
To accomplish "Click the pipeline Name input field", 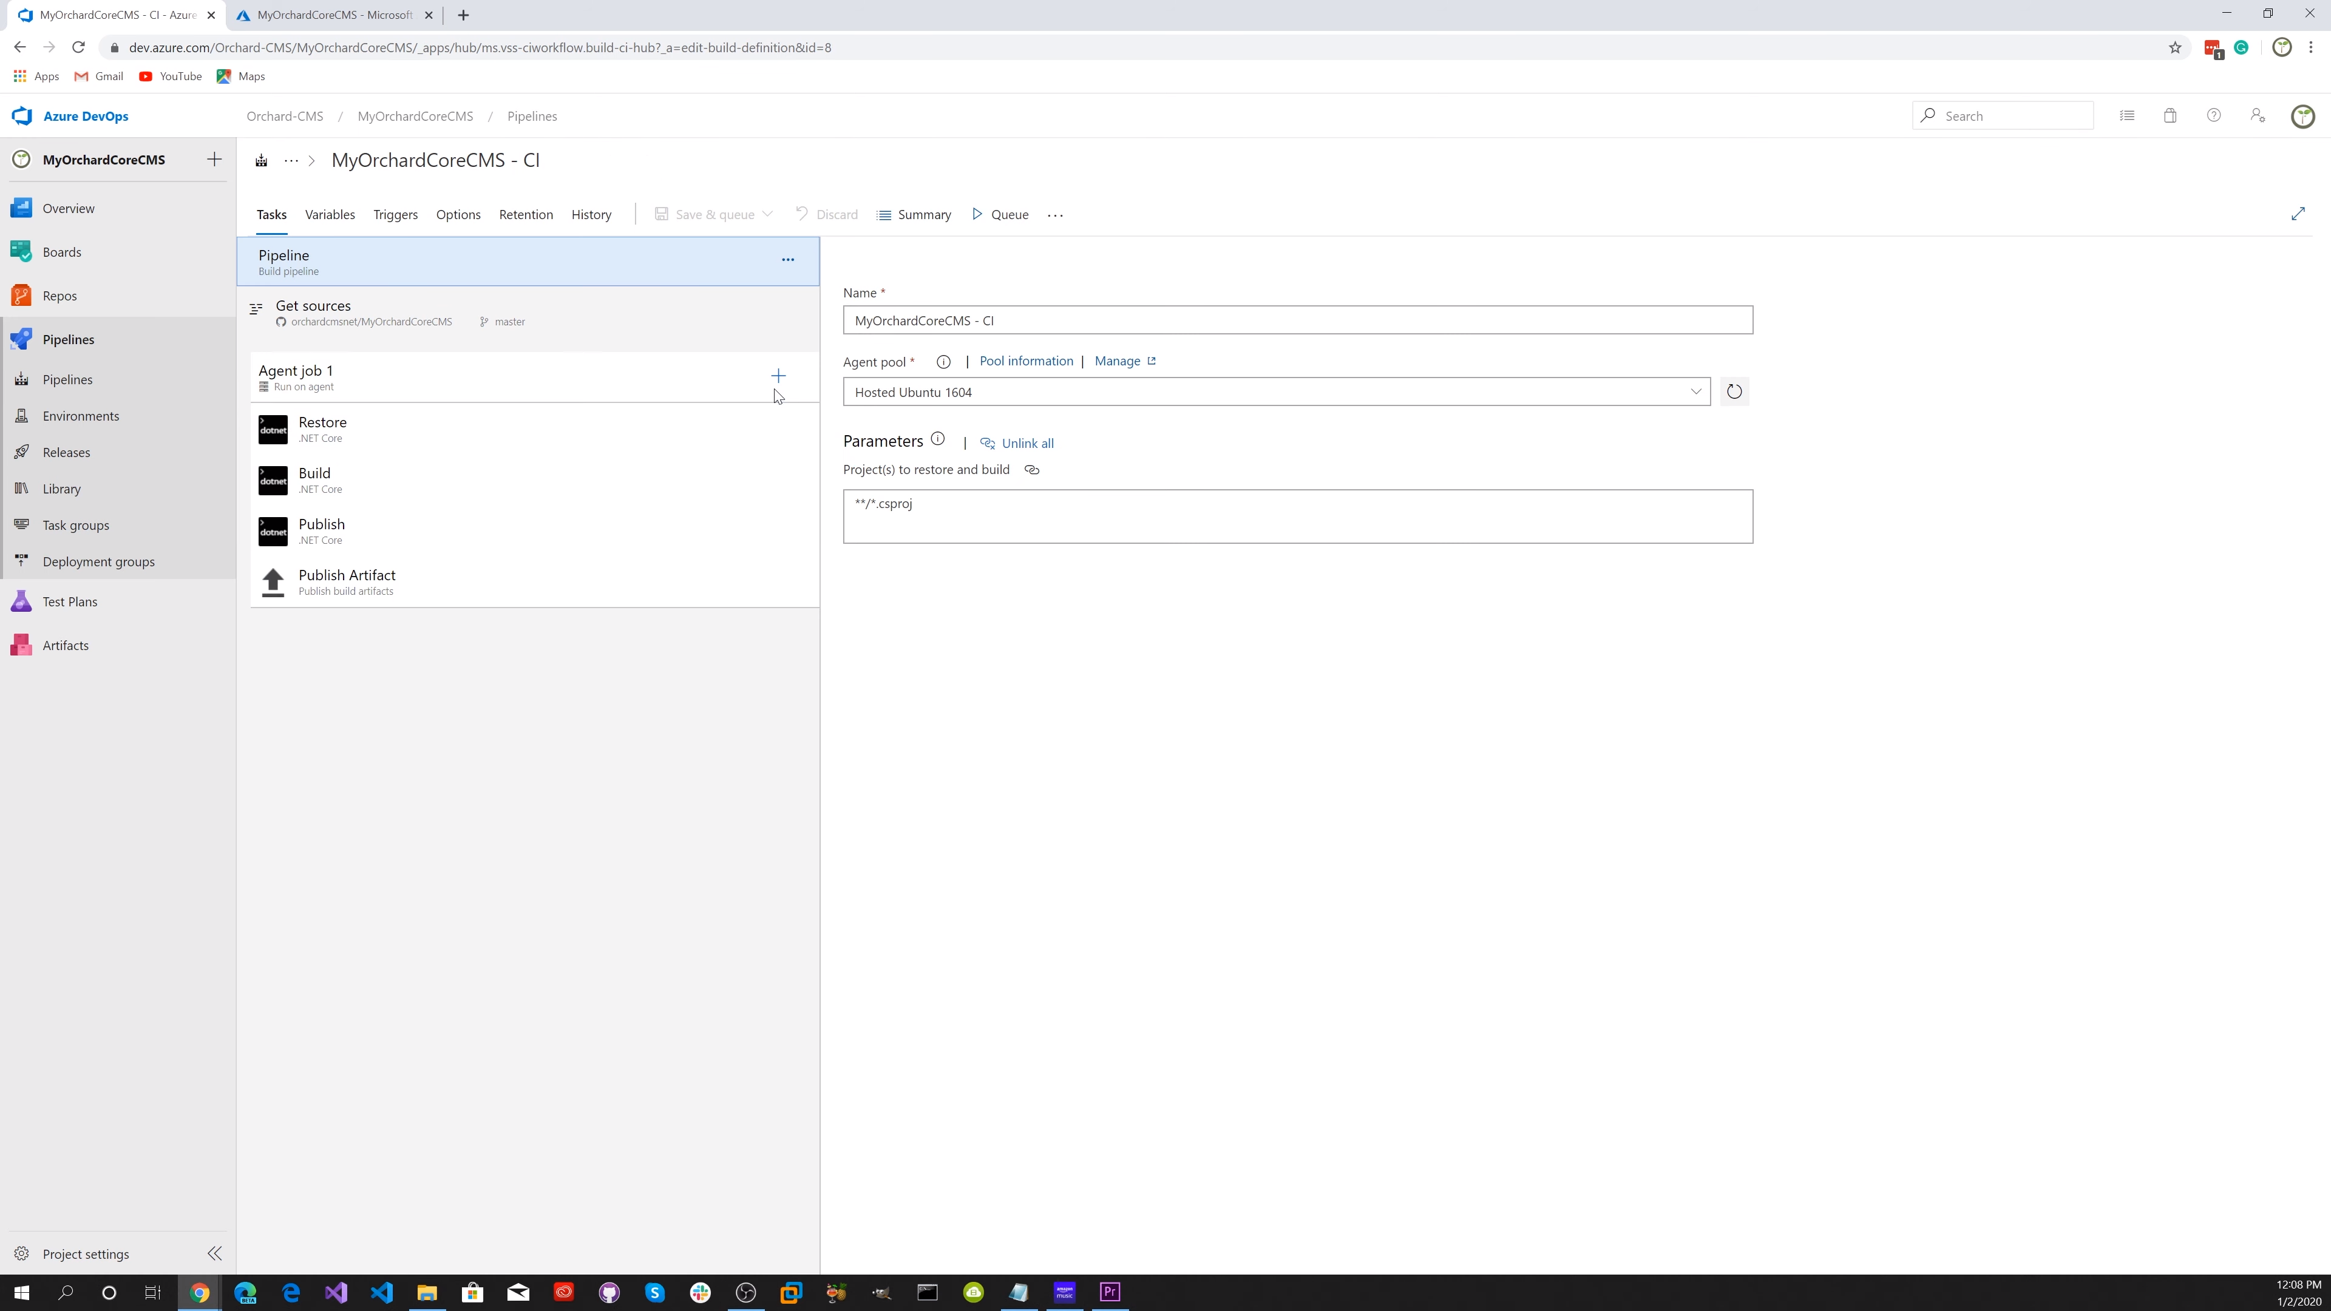I will tap(1298, 320).
